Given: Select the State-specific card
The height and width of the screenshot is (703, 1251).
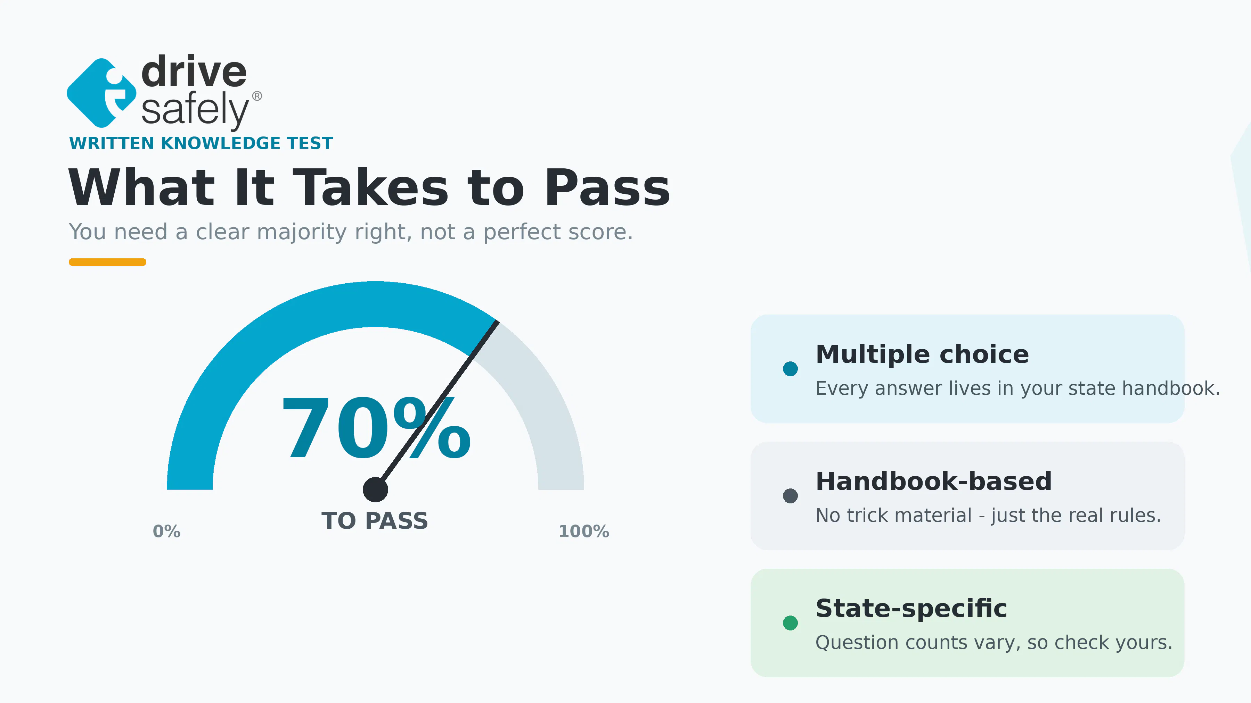Looking at the screenshot, I should tap(967, 623).
